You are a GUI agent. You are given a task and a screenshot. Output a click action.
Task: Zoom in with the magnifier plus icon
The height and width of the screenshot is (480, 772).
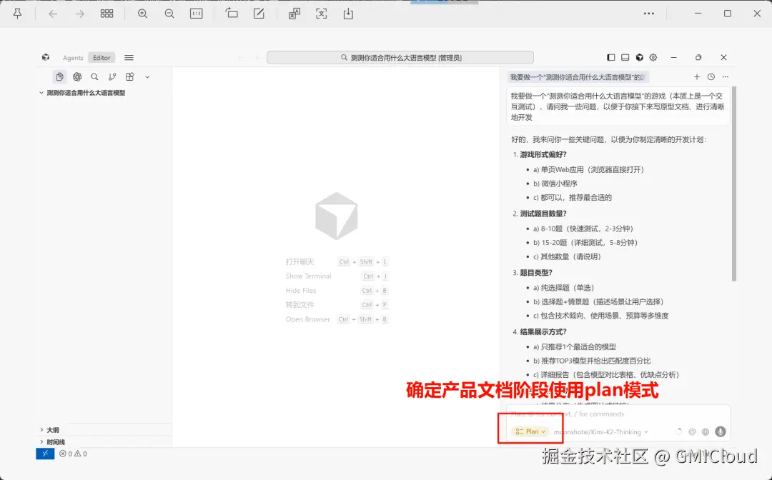(142, 13)
